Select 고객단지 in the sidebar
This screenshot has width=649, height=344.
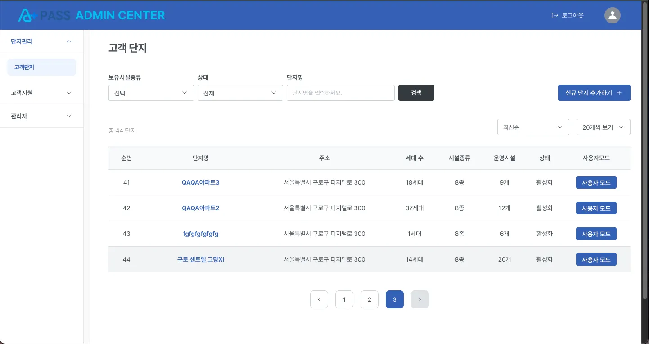pos(41,67)
